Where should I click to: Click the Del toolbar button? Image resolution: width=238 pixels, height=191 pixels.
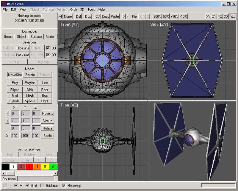pos(78,16)
